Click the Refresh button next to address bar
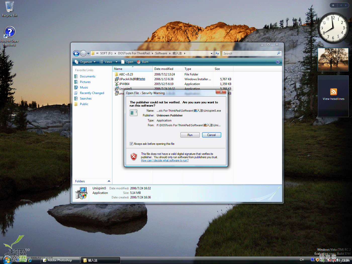This screenshot has height=264, width=352. coord(217,53)
